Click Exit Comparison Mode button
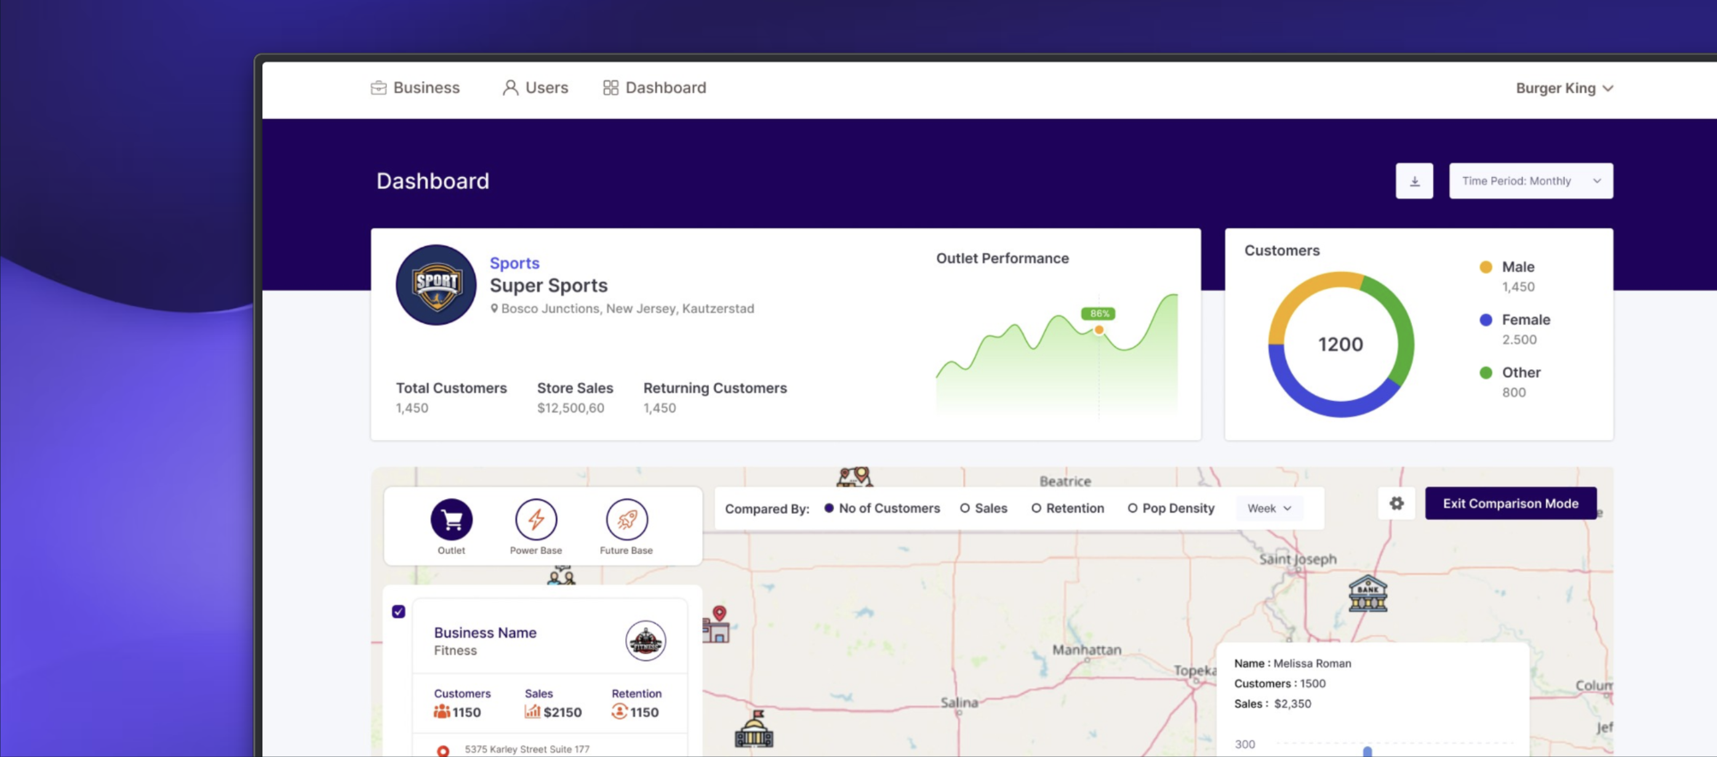Screen dimensions: 1717x757 1510,503
